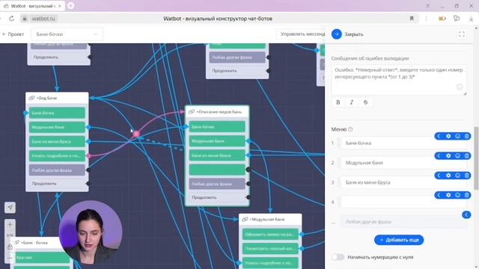
Task: Click side panel vertical scrollbar thumb
Action: [x=476, y=158]
